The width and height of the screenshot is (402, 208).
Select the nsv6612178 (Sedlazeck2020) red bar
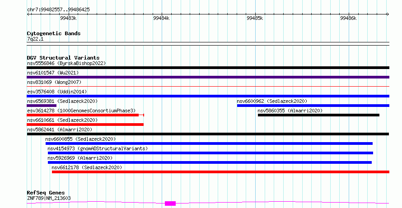(221, 172)
